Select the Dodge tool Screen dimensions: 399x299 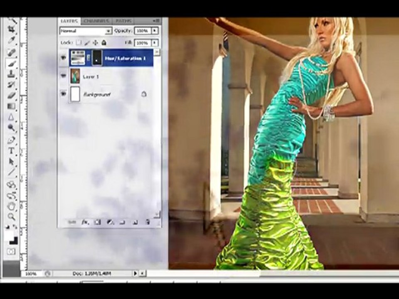coord(12,127)
